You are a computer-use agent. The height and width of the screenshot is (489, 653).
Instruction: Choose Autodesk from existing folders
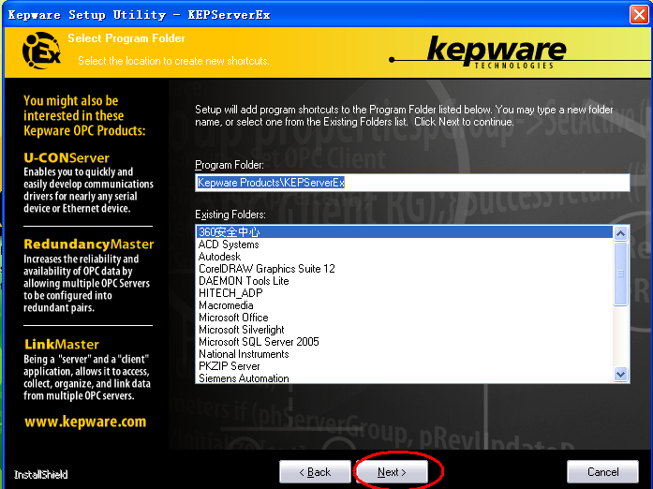click(x=219, y=257)
